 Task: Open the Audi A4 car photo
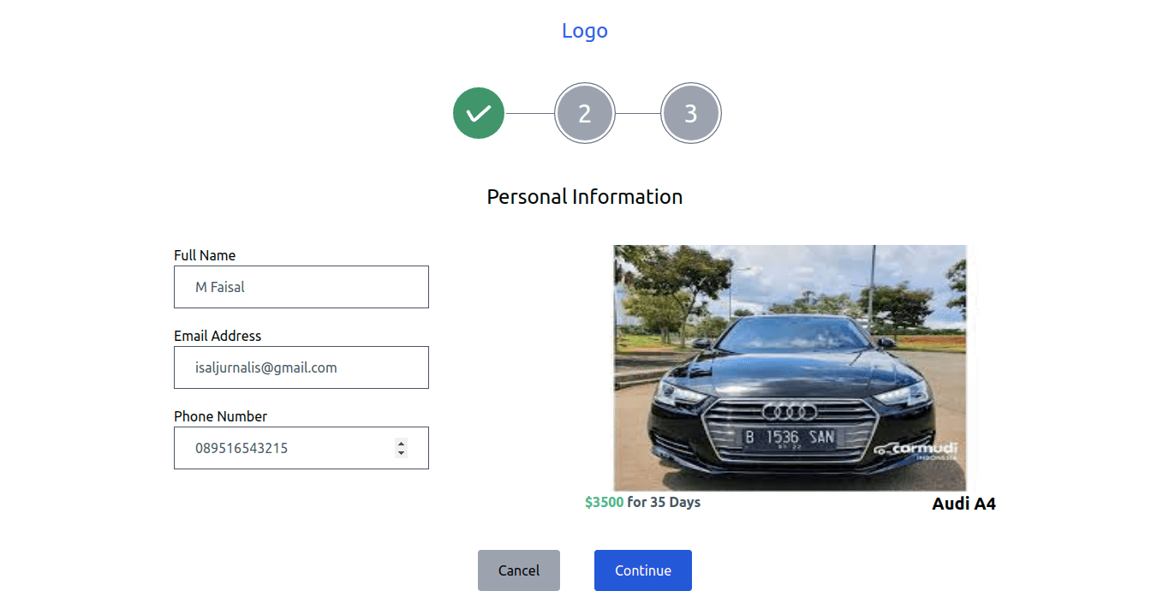[x=790, y=367]
